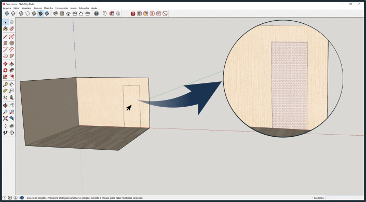This screenshot has width=366, height=202.
Task: Select the Line pencil tool
Action: point(5,37)
